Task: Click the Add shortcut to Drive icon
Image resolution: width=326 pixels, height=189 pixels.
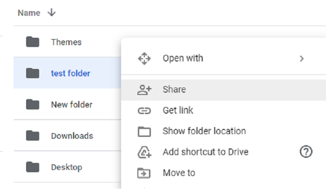Action: 144,152
